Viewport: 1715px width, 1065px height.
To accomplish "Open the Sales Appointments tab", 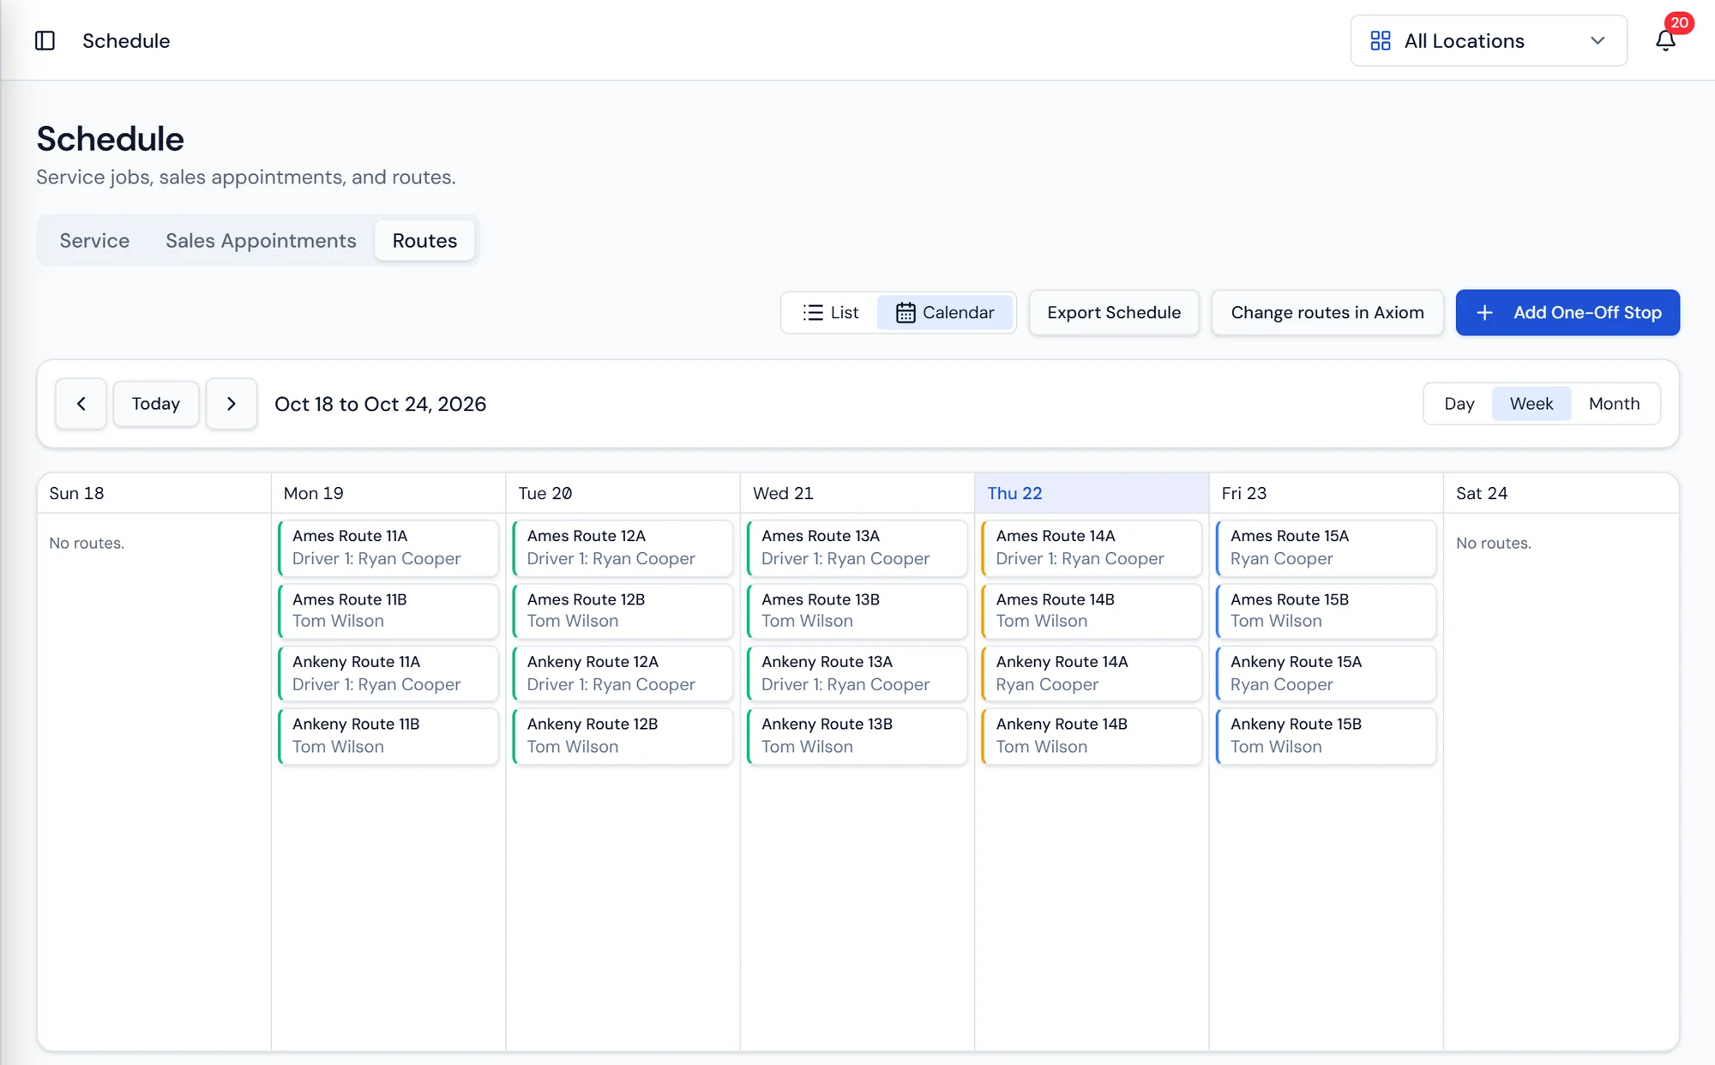I will click(x=261, y=241).
